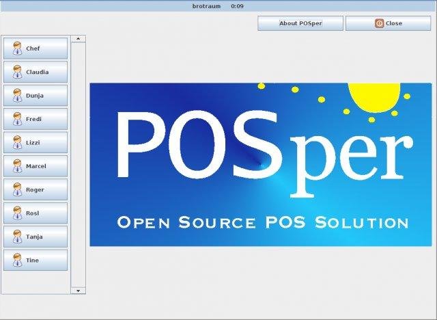This screenshot has width=437, height=320.
Task: Click the Claudia name label
Action: click(x=38, y=72)
